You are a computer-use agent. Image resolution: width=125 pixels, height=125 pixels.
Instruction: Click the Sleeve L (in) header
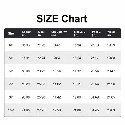pyautogui.click(x=79, y=33)
